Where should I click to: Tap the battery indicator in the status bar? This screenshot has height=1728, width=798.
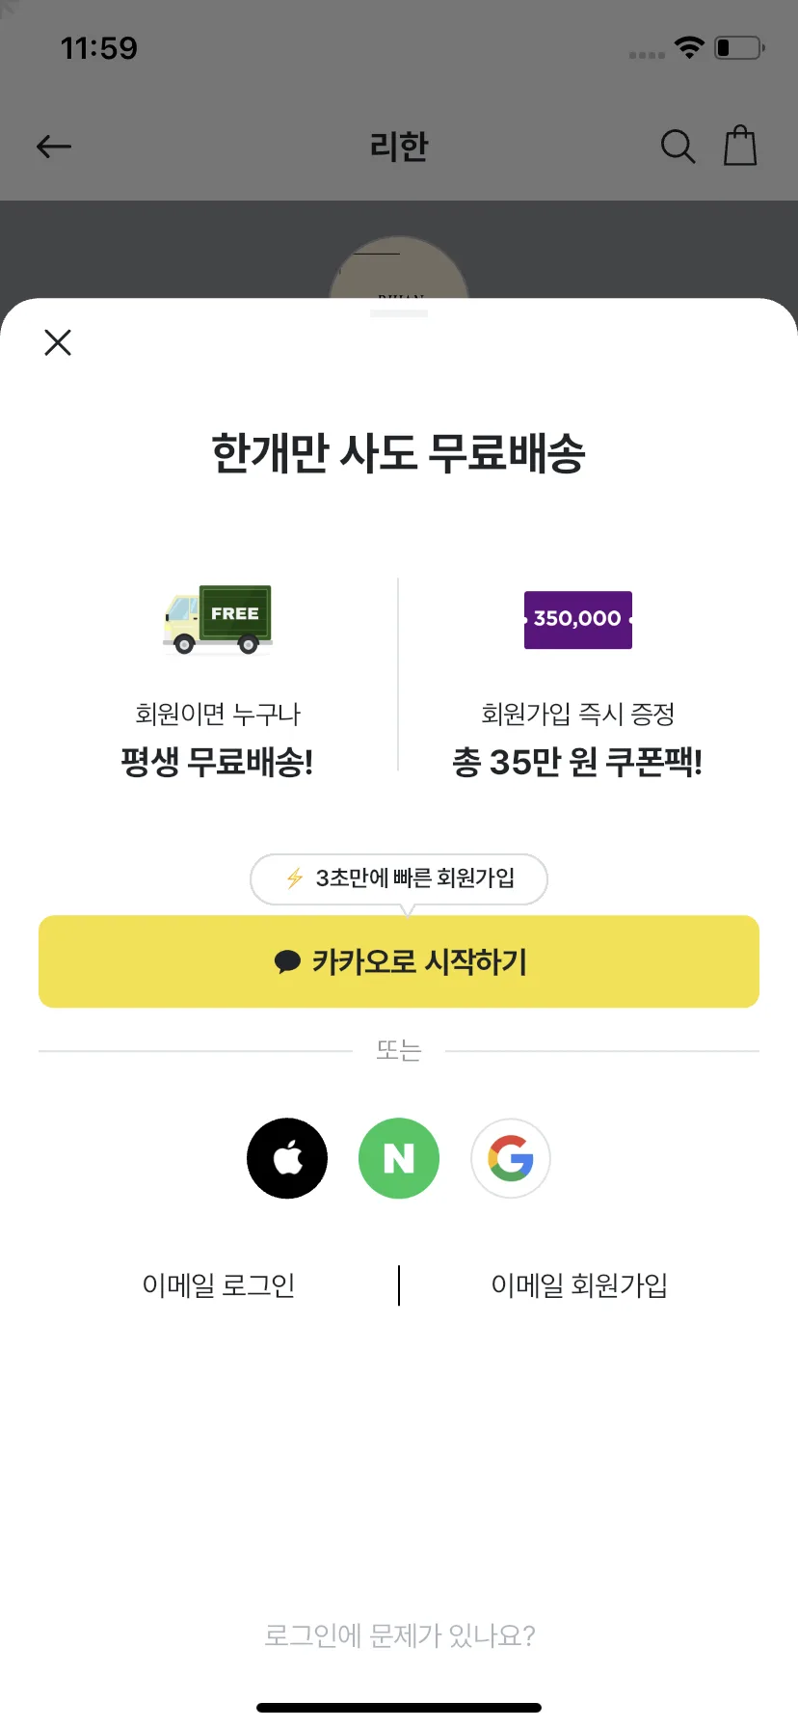point(739,47)
